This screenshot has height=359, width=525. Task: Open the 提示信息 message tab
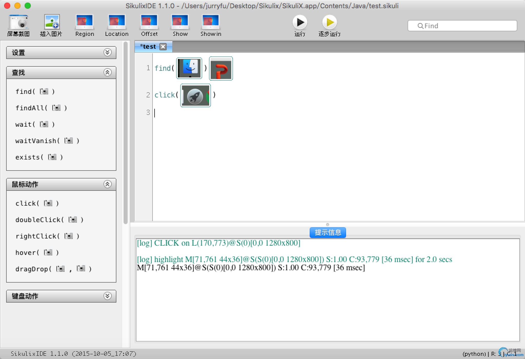(x=328, y=233)
